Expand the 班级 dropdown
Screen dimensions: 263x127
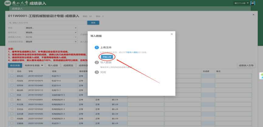51,28
